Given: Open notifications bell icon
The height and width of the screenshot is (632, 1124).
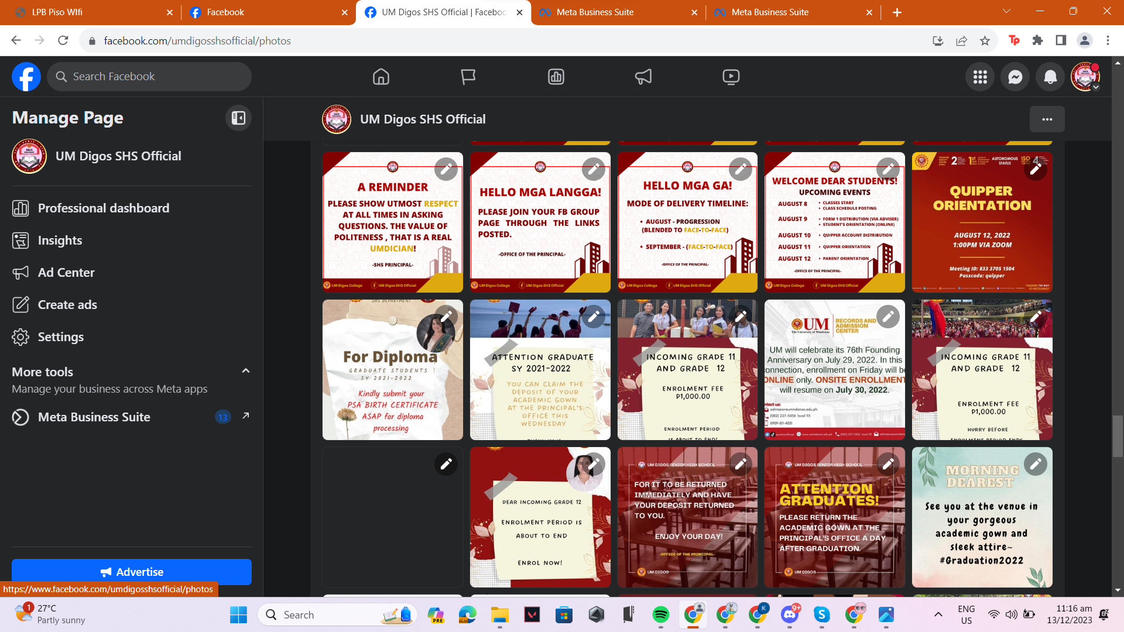Looking at the screenshot, I should (1050, 77).
